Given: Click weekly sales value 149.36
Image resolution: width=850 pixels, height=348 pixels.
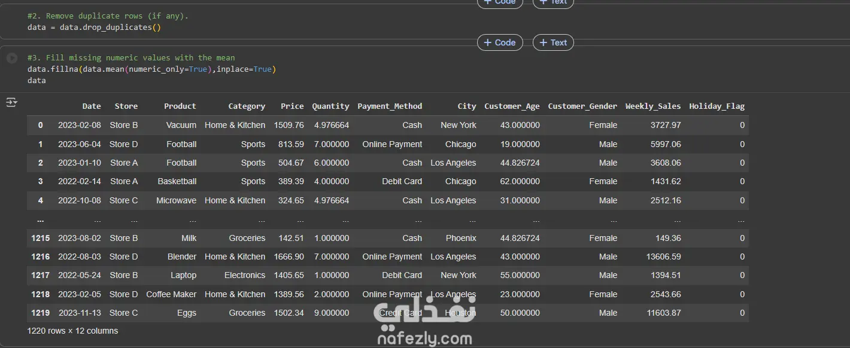Looking at the screenshot, I should 668,239.
